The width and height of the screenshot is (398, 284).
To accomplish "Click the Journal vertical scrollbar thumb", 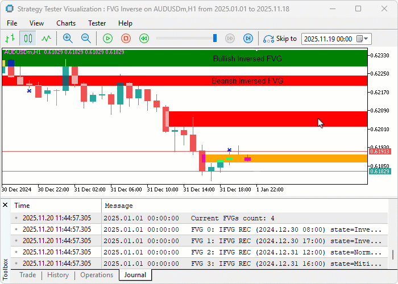I will tap(393, 254).
